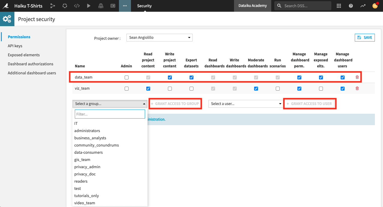
Task: Click the Search DSS field
Action: click(x=303, y=6)
